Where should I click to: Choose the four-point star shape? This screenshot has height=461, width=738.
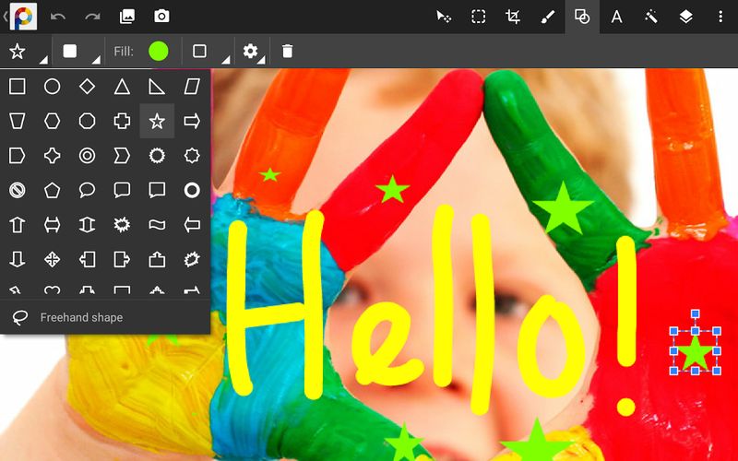pyautogui.click(x=53, y=156)
